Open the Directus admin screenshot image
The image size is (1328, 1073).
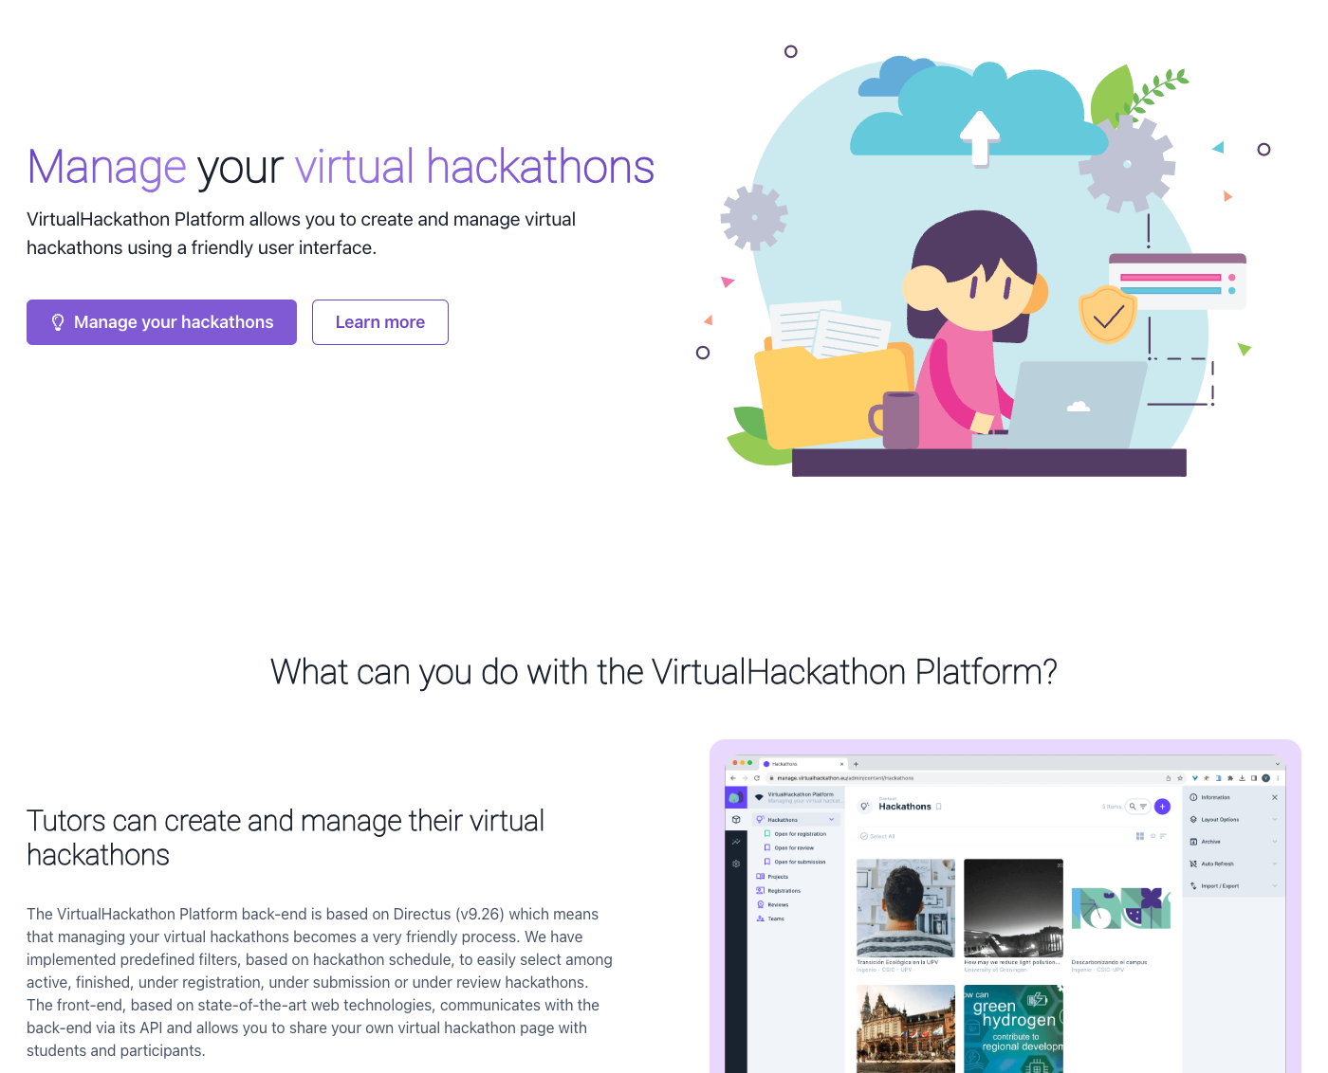click(x=1005, y=914)
